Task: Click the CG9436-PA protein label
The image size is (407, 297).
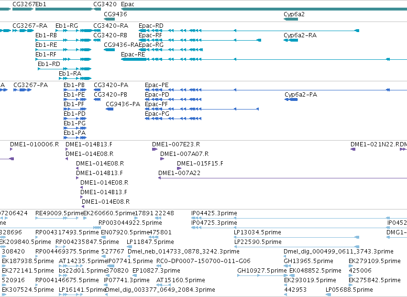Action: pyautogui.click(x=123, y=104)
